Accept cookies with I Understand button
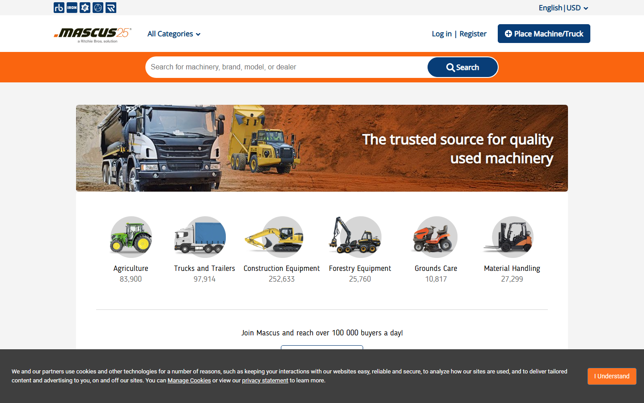 612,376
